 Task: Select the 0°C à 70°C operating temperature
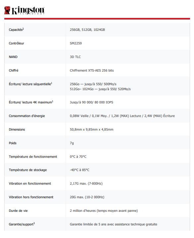click(78, 157)
